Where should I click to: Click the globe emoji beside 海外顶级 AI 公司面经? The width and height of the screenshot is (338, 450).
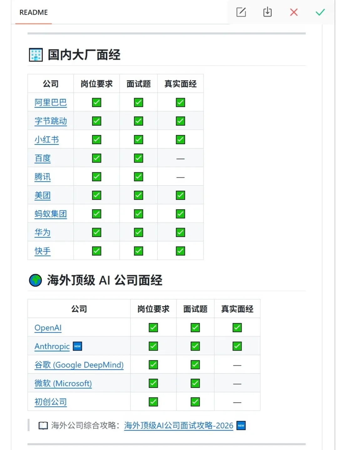tap(35, 280)
